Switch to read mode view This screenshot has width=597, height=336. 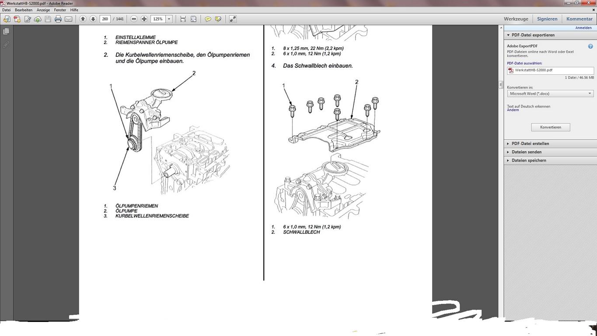pos(233,19)
